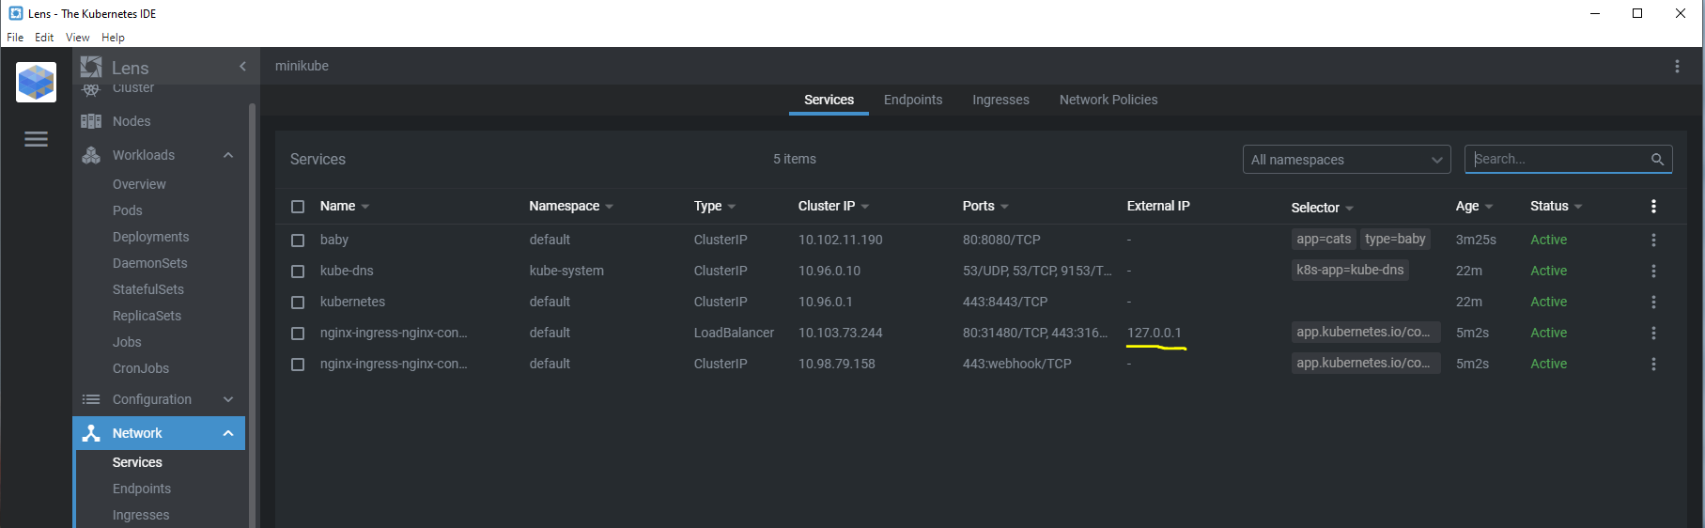1705x528 pixels.
Task: Check the LoadBalancer nginx-ingress service checkbox
Action: (298, 334)
